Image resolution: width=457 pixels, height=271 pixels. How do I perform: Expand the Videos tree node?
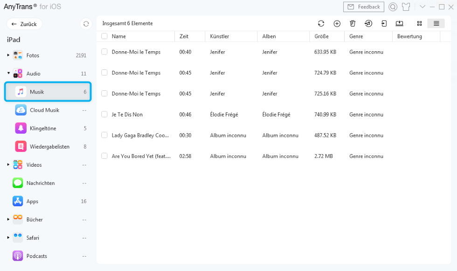click(8, 165)
